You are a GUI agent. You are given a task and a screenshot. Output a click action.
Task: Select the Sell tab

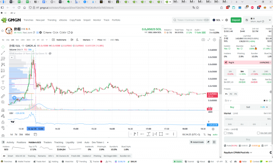248,107
